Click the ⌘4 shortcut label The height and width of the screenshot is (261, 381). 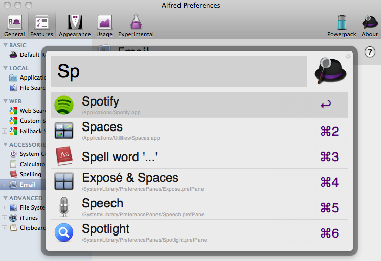click(329, 182)
